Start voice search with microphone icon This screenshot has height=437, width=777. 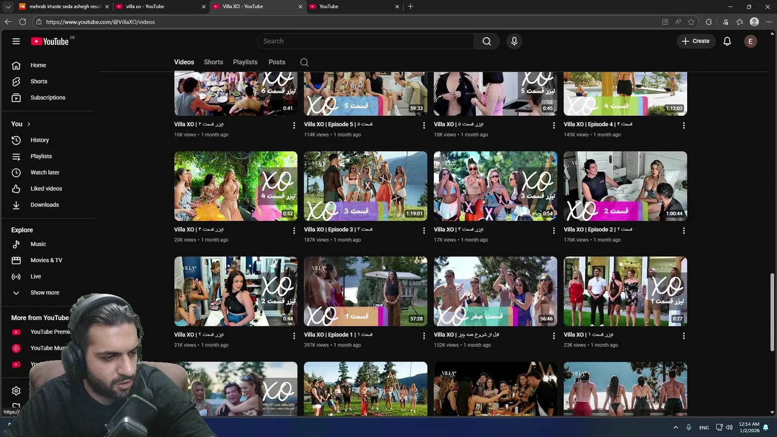coord(514,41)
